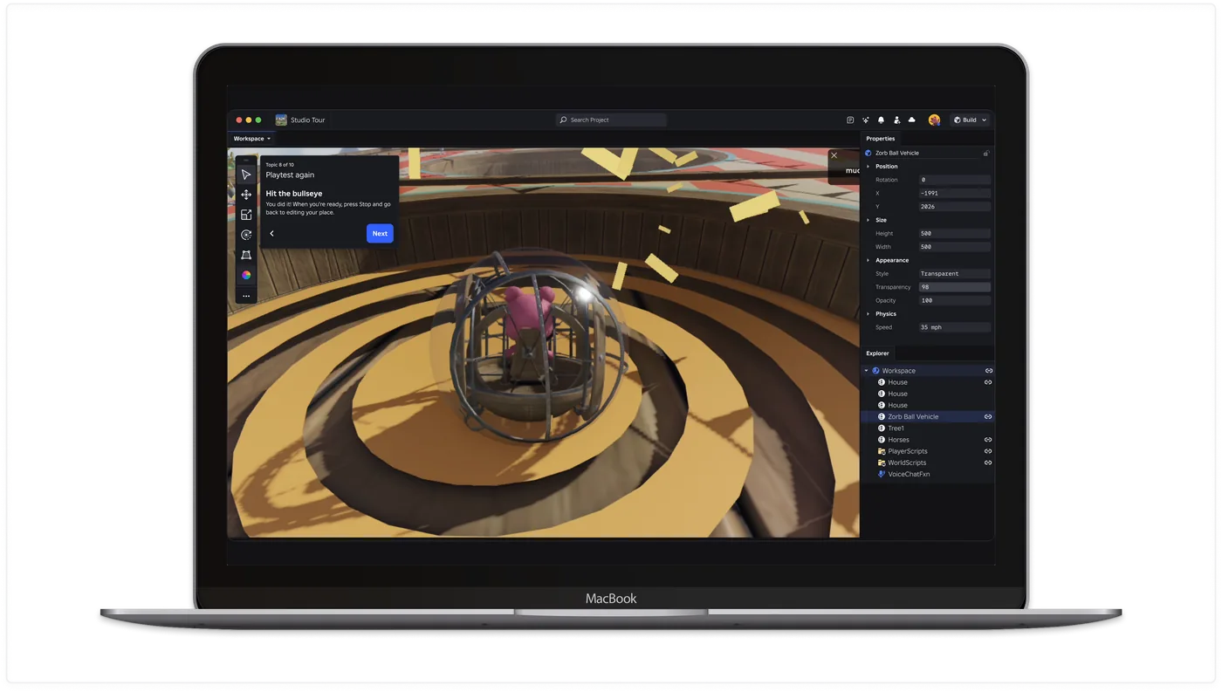
Task: Edit the Height value field
Action: coord(954,233)
